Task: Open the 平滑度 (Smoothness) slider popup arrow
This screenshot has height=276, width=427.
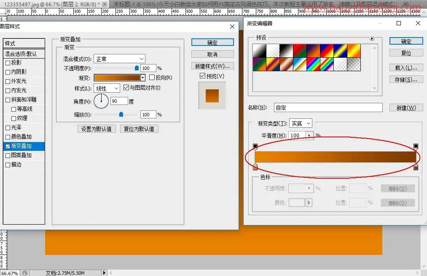Action: coord(309,135)
